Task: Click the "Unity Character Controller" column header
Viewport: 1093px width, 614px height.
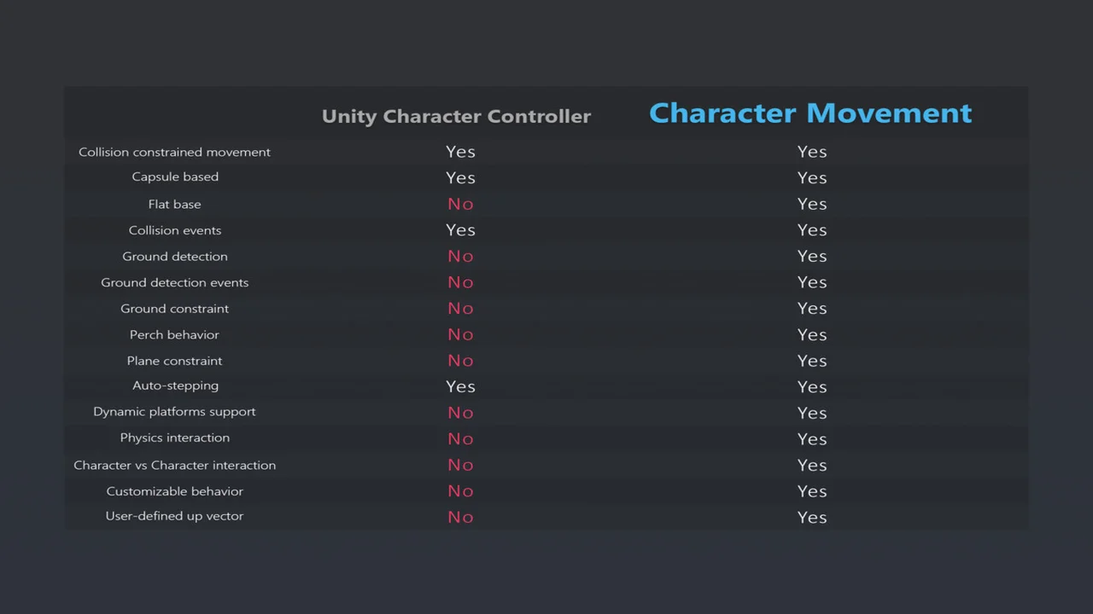Action: click(456, 117)
